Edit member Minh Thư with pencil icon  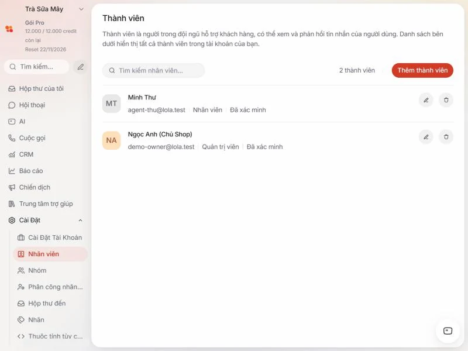click(426, 100)
